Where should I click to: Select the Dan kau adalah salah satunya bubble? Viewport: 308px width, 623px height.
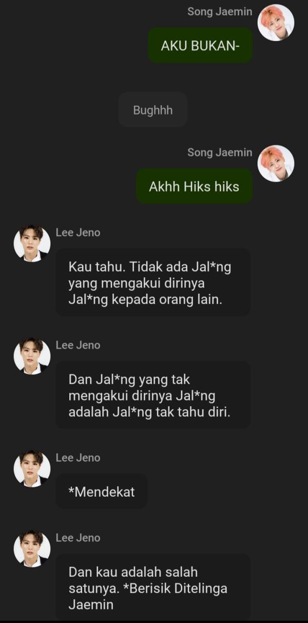click(153, 588)
